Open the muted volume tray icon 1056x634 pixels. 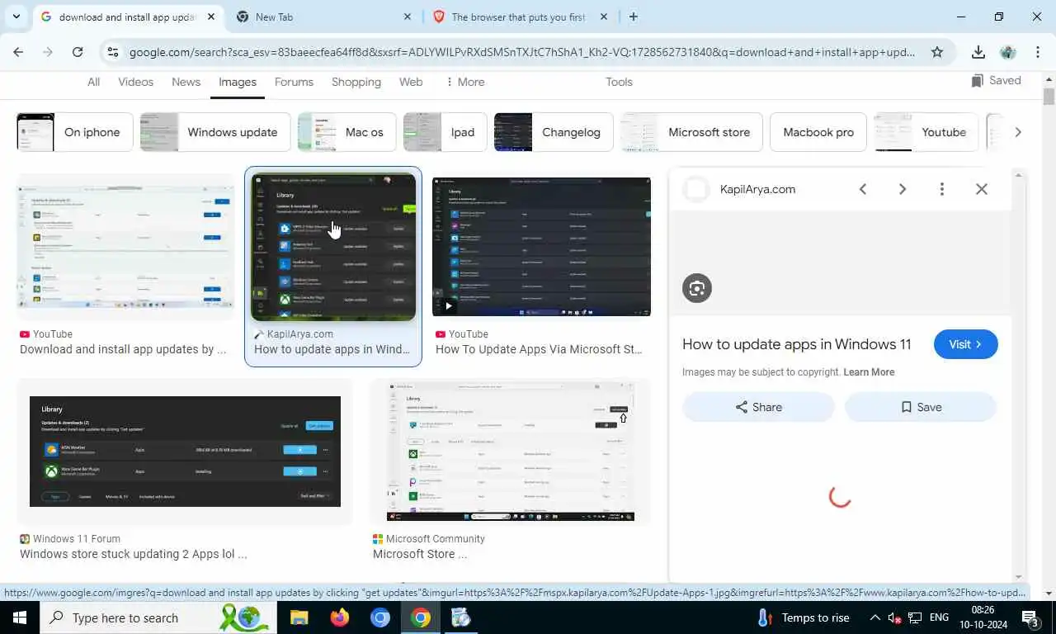coord(895,617)
